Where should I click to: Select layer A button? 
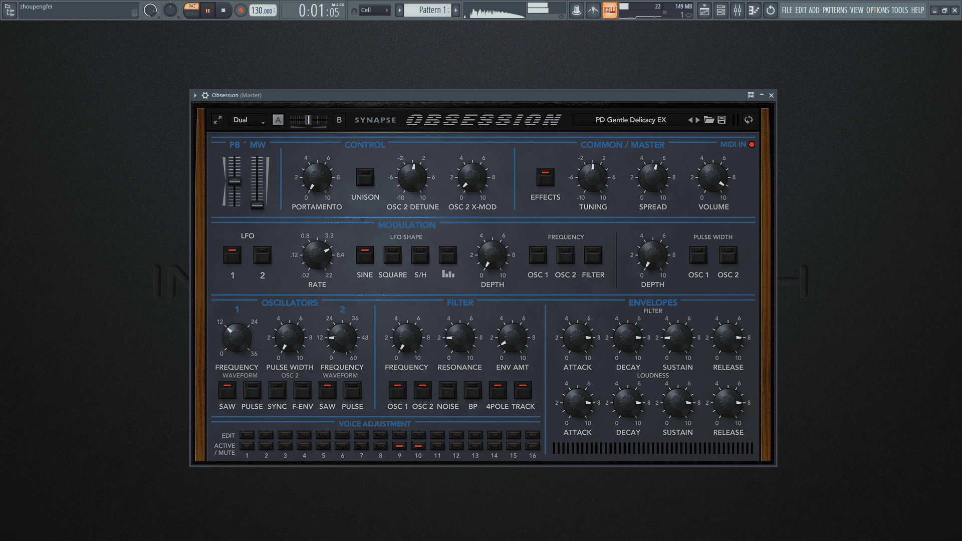click(x=278, y=120)
